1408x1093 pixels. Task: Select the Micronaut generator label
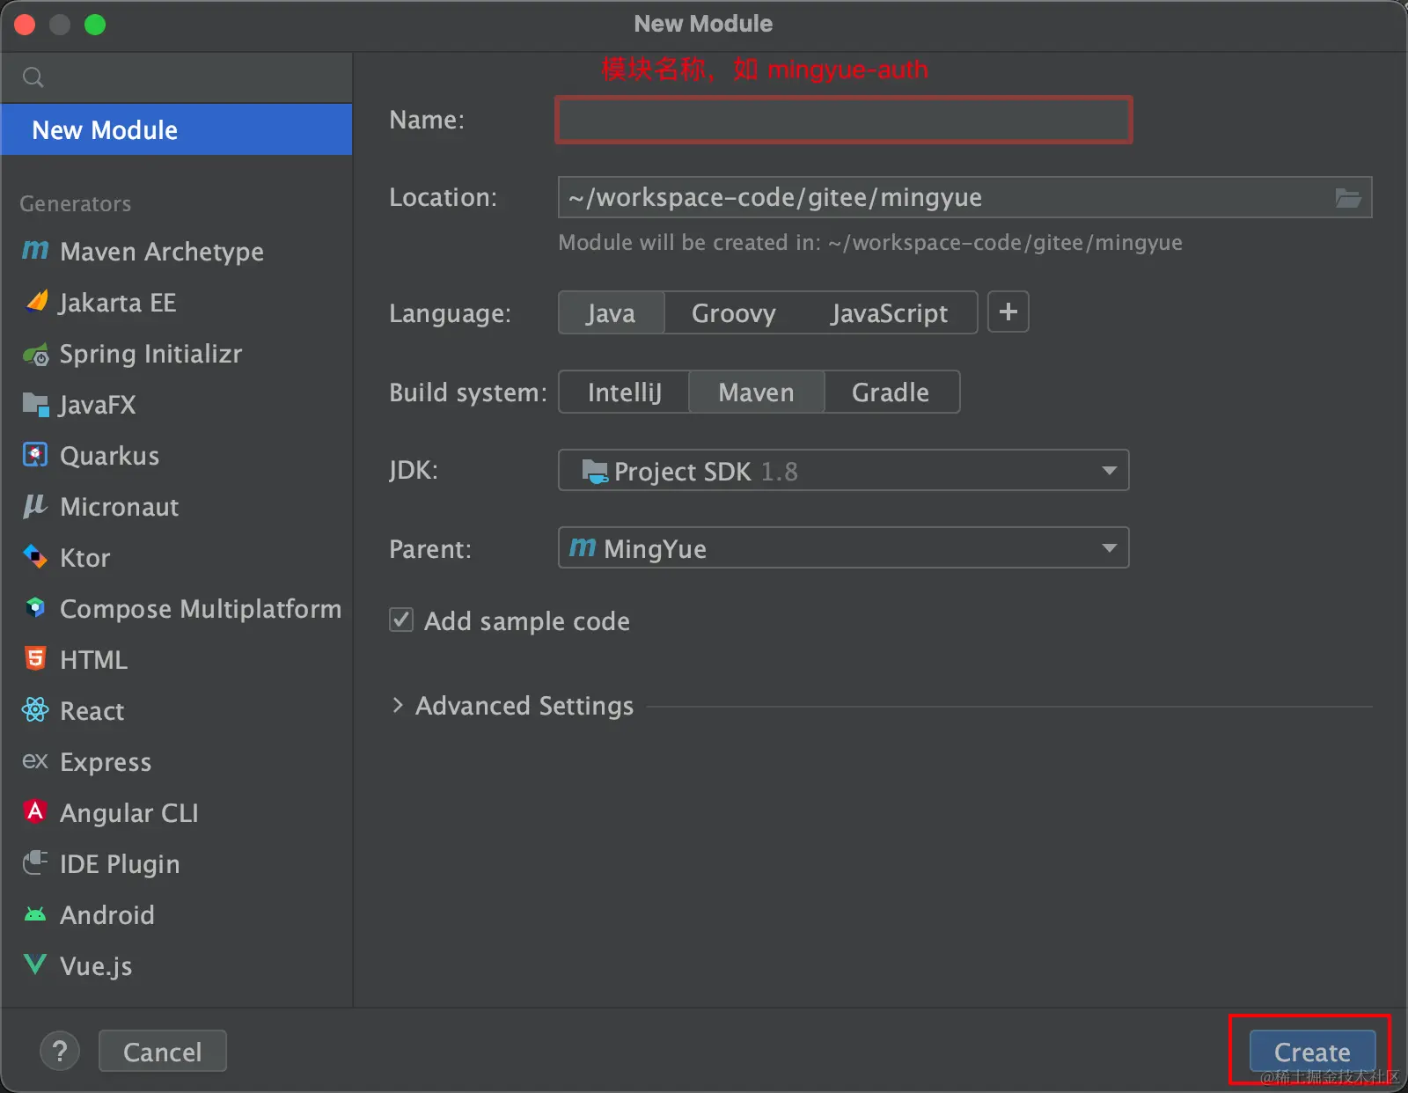click(120, 507)
